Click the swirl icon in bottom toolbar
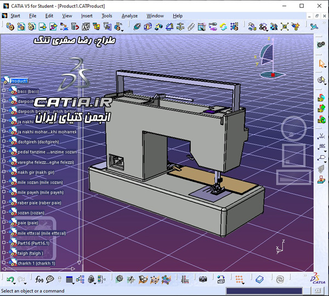Screen dimensions: 329x296 (280, 279)
